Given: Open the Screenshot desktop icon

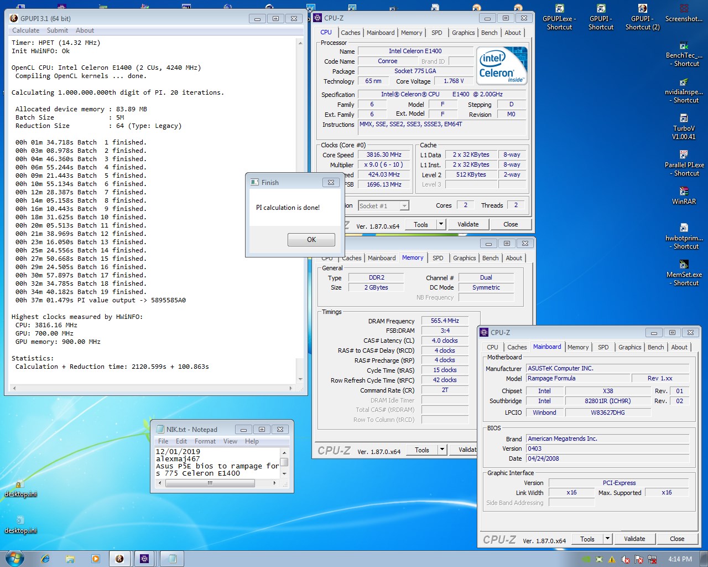Looking at the screenshot, I should (684, 14).
